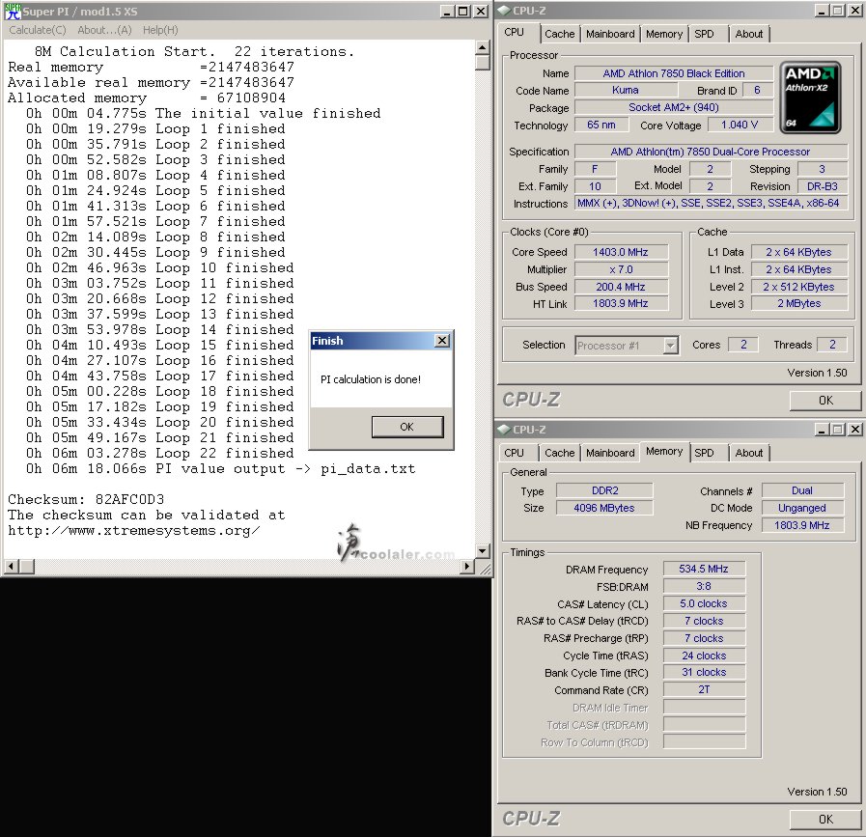
Task: Click the NB Frequency value 1803.9 MHz
Action: pos(802,525)
